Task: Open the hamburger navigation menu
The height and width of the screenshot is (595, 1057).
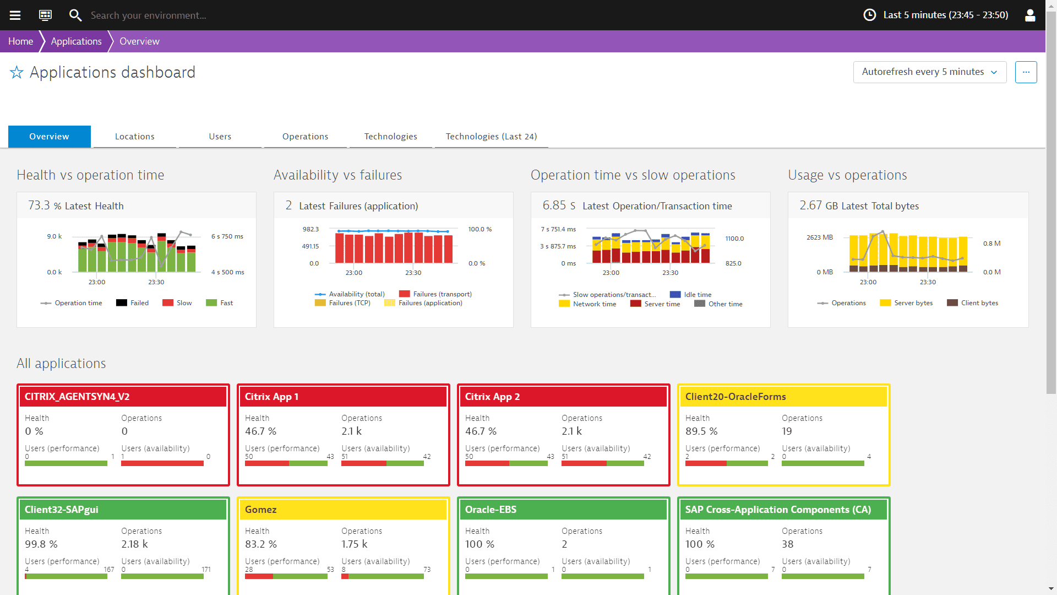Action: [15, 15]
